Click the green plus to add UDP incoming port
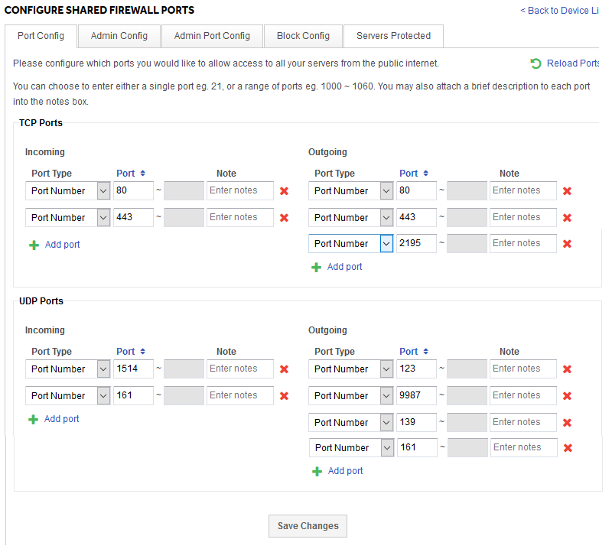The image size is (612, 549). 54,418
